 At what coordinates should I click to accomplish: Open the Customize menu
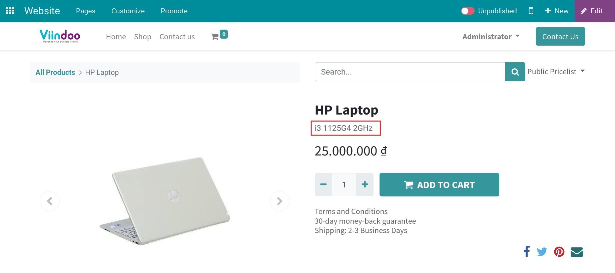128,11
